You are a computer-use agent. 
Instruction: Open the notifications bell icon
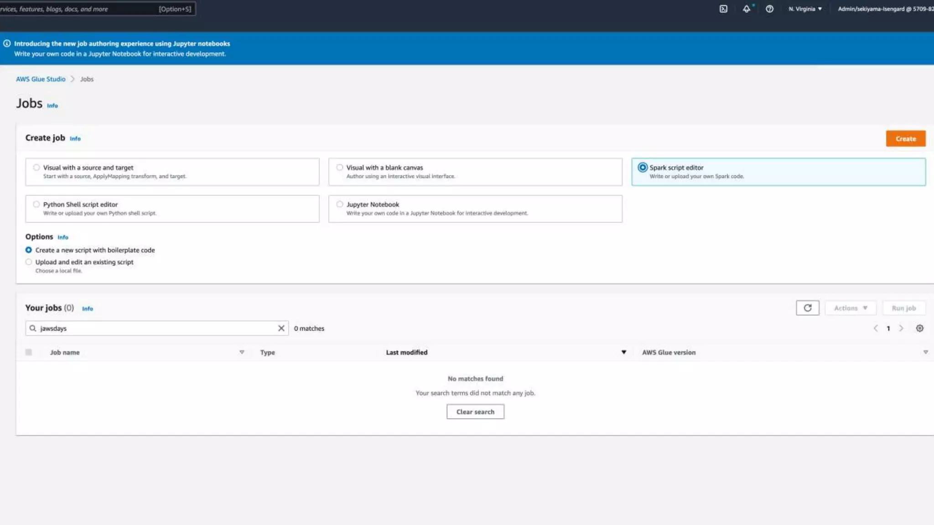[746, 9]
